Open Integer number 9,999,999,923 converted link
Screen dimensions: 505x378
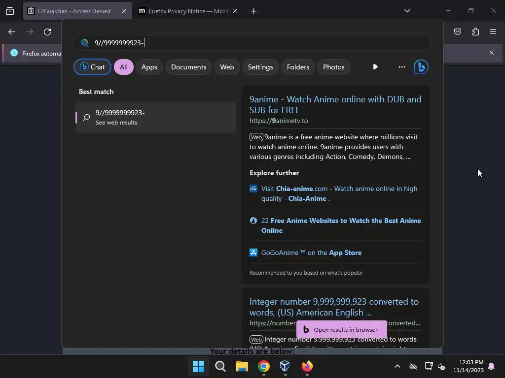(x=334, y=307)
